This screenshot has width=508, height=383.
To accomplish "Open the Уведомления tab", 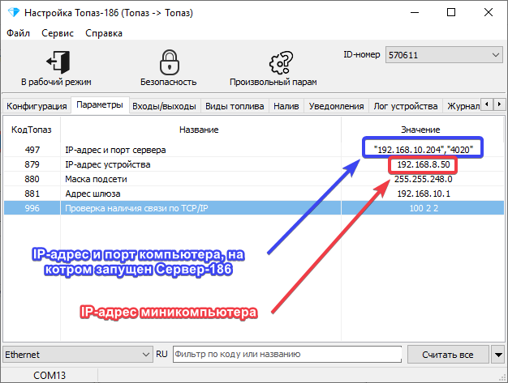I will 336,106.
